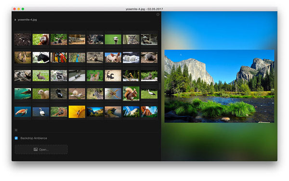Select the ostrich on green background thumbnail
This screenshot has height=181, width=289.
(113, 40)
